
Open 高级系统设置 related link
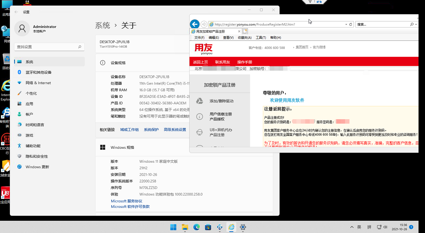[175, 130]
